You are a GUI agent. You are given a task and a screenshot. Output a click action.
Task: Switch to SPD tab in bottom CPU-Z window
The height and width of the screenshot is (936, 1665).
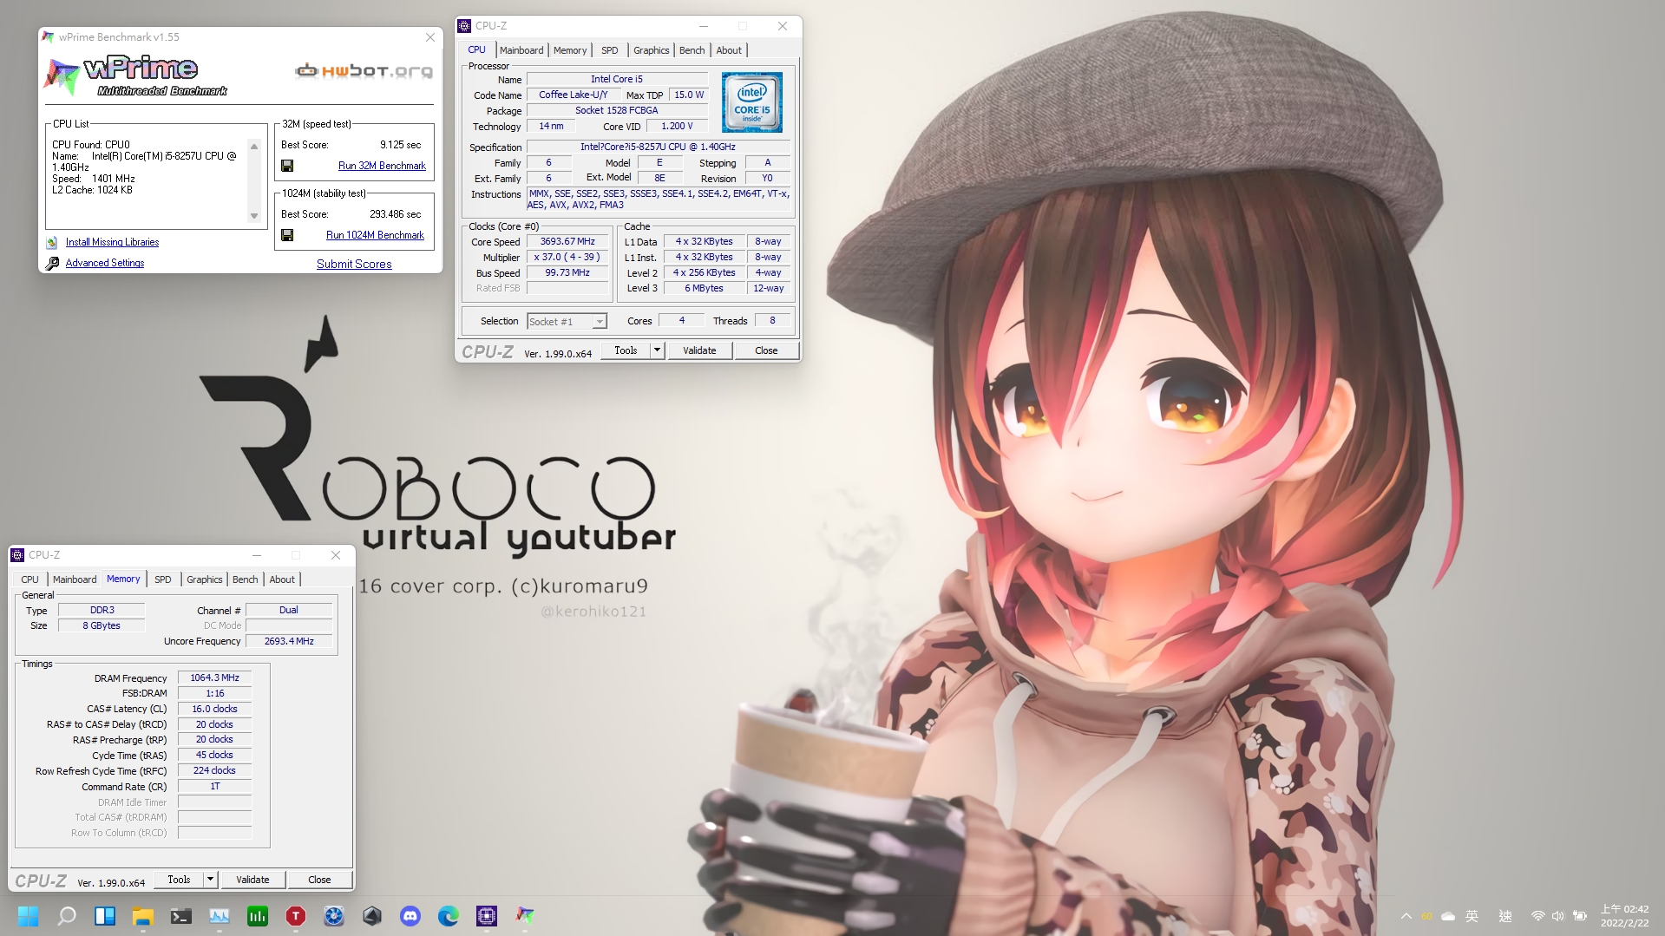pyautogui.click(x=163, y=579)
